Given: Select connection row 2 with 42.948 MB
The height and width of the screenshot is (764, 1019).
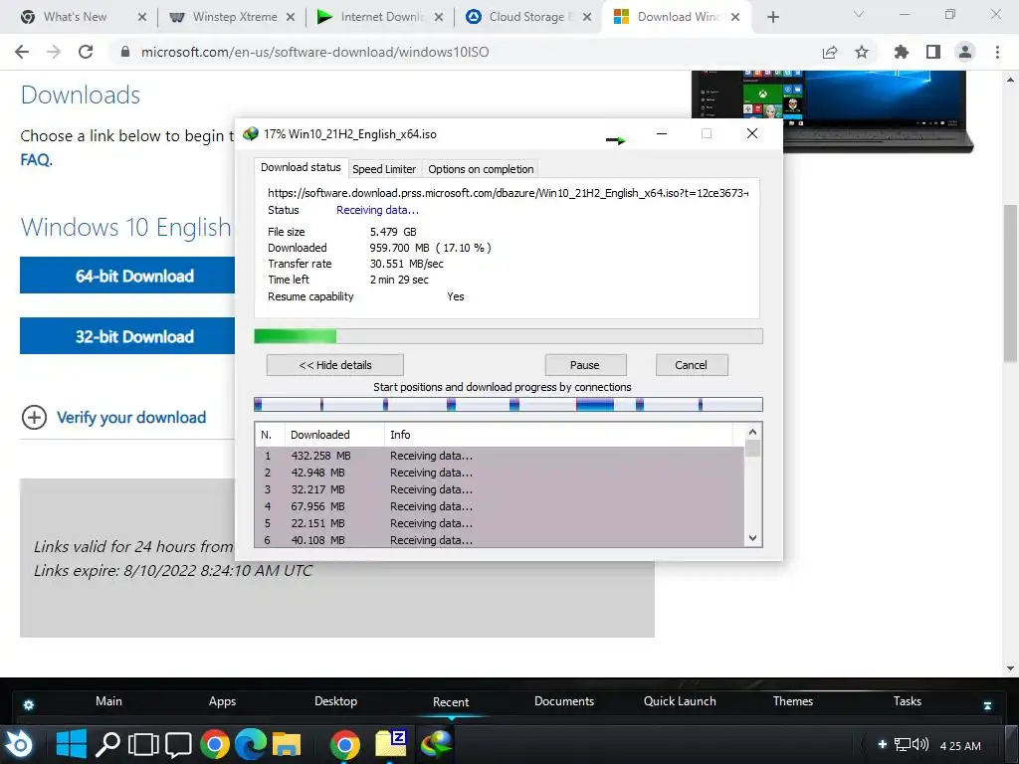Looking at the screenshot, I should point(500,473).
